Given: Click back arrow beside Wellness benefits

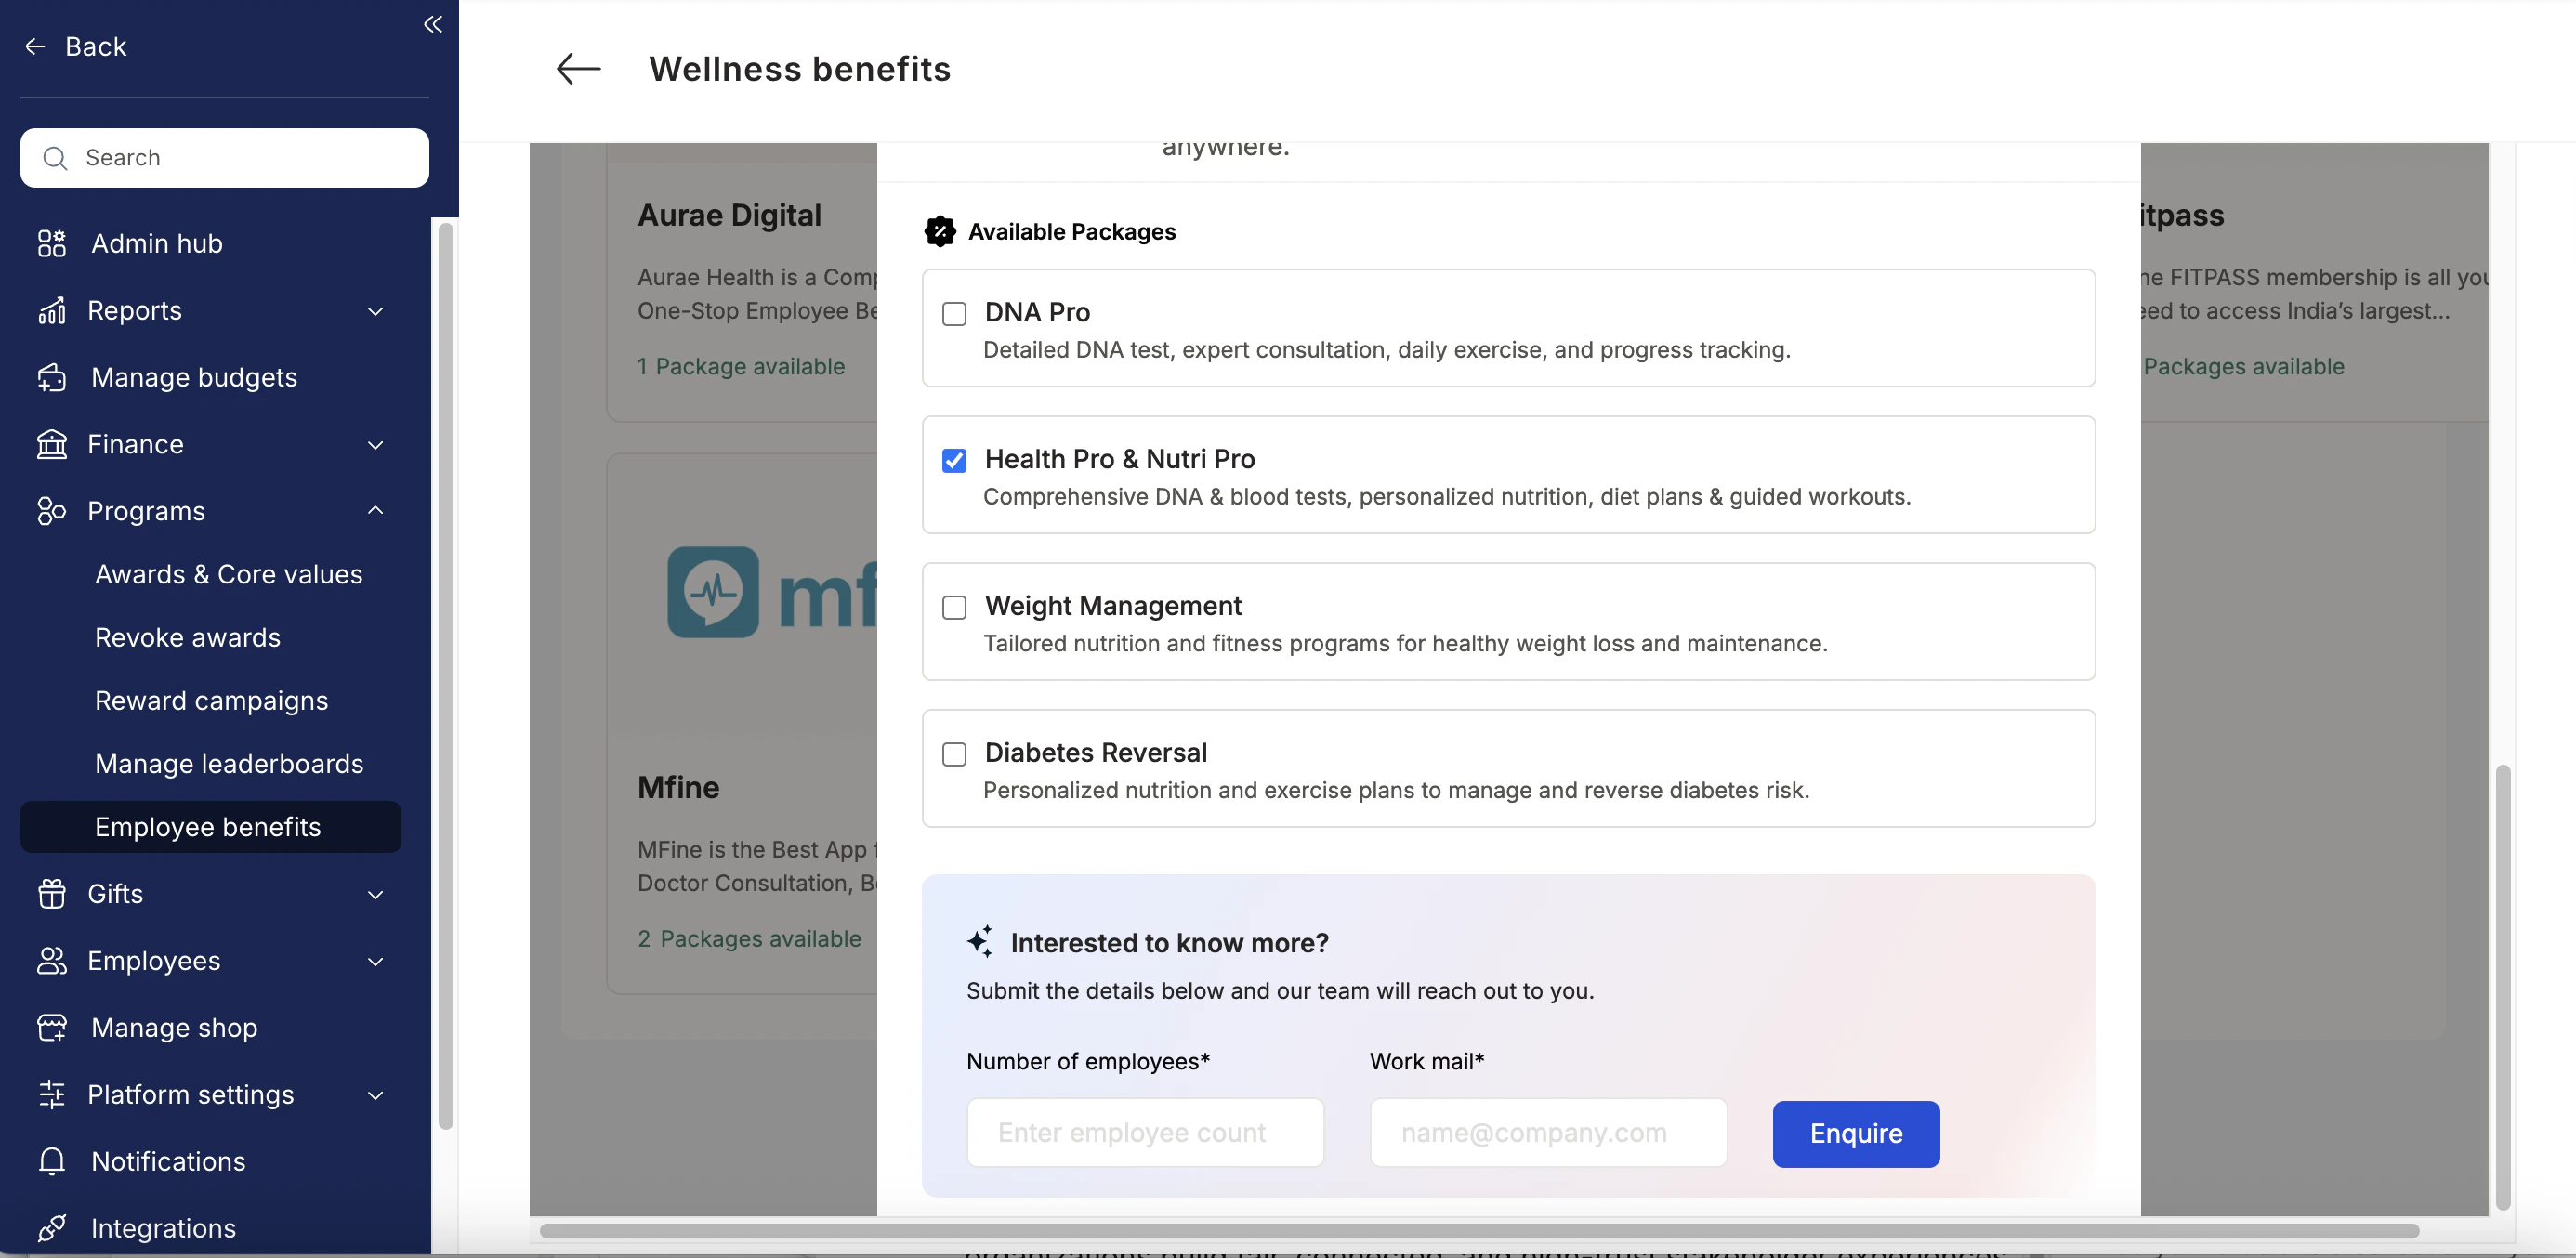Looking at the screenshot, I should coord(578,68).
